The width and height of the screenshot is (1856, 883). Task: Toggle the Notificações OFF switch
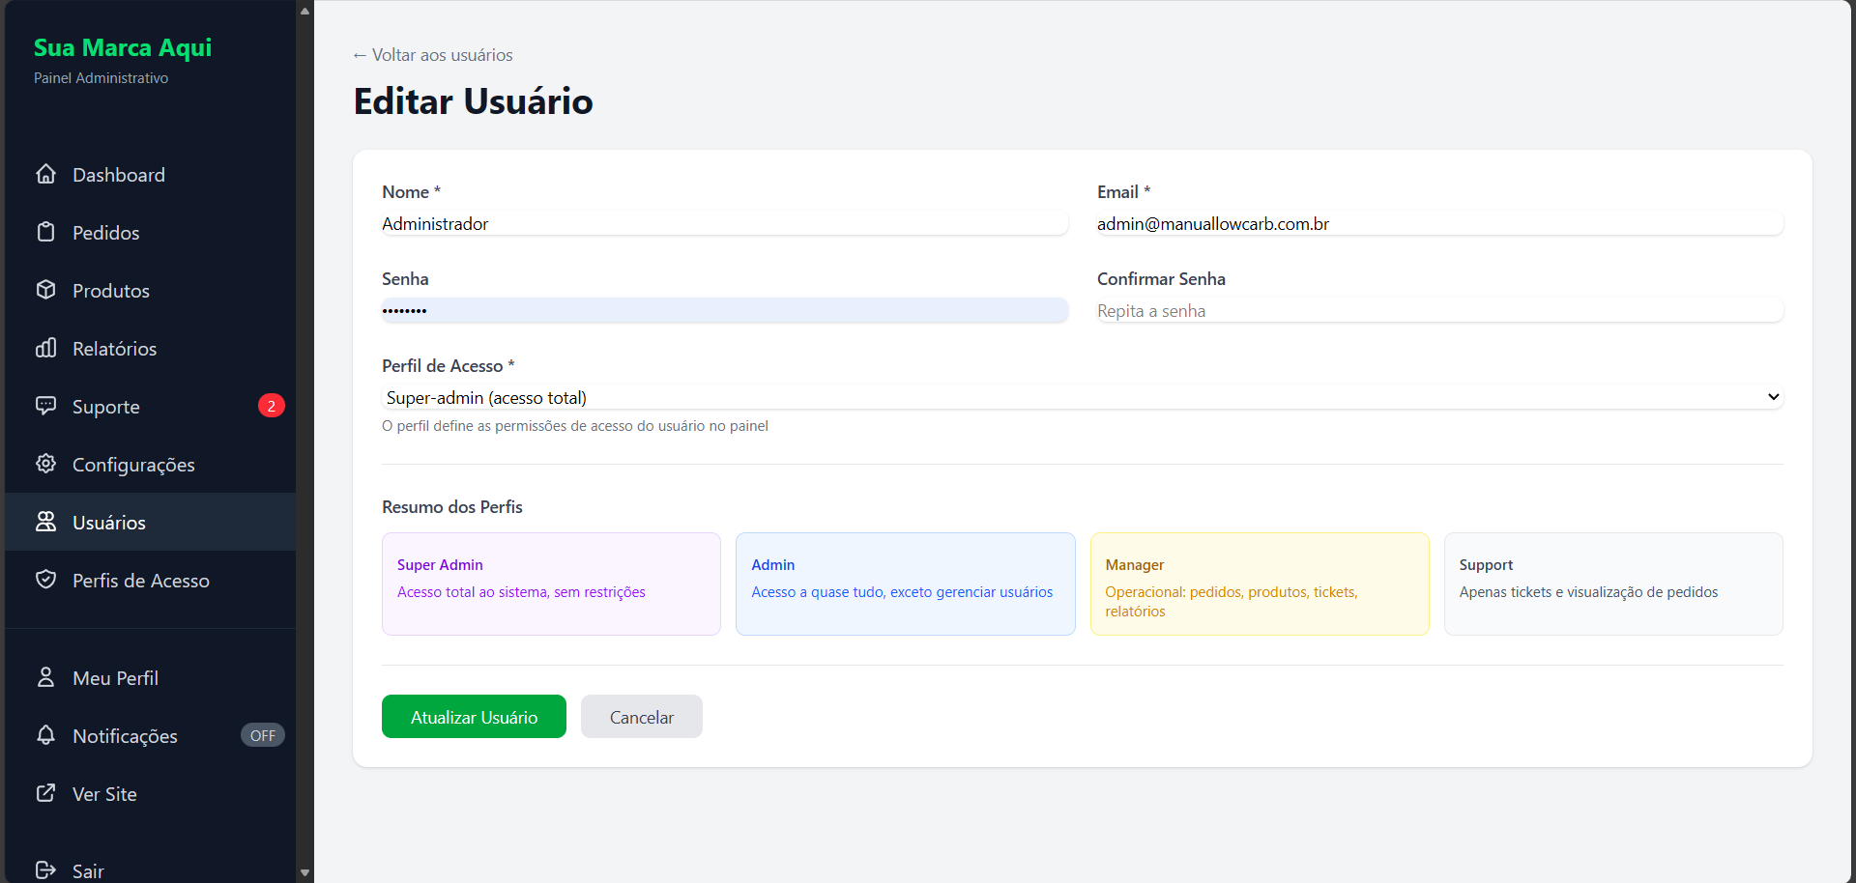click(262, 735)
